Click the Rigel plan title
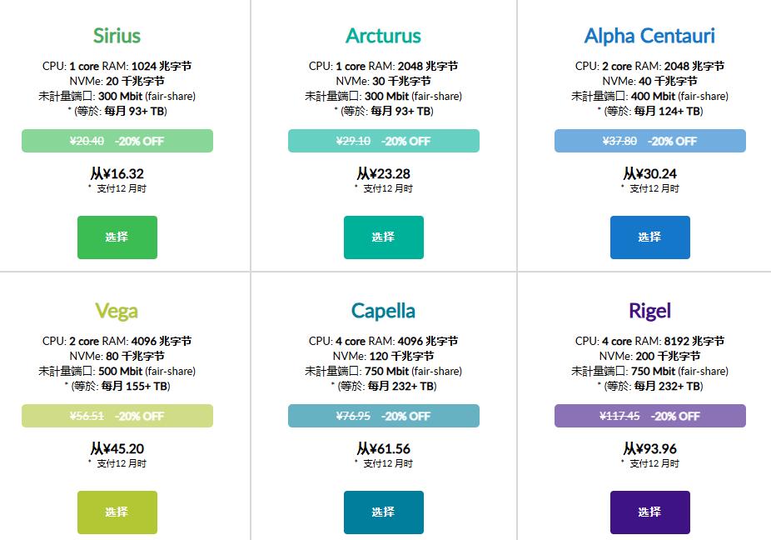Screen dimensions: 771x540 (649, 311)
